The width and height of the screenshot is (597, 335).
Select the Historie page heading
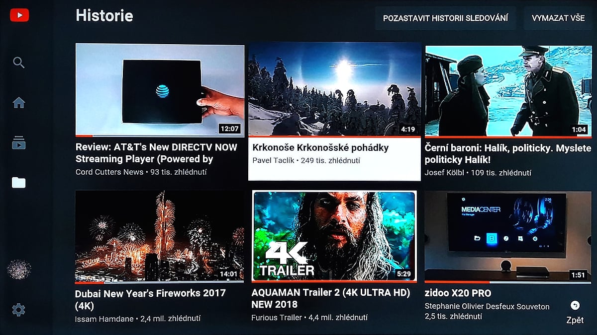[104, 15]
